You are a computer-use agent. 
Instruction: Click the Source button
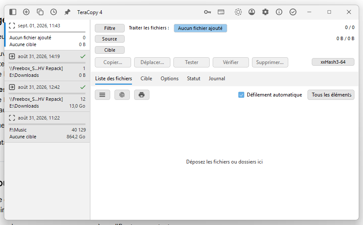click(x=110, y=39)
